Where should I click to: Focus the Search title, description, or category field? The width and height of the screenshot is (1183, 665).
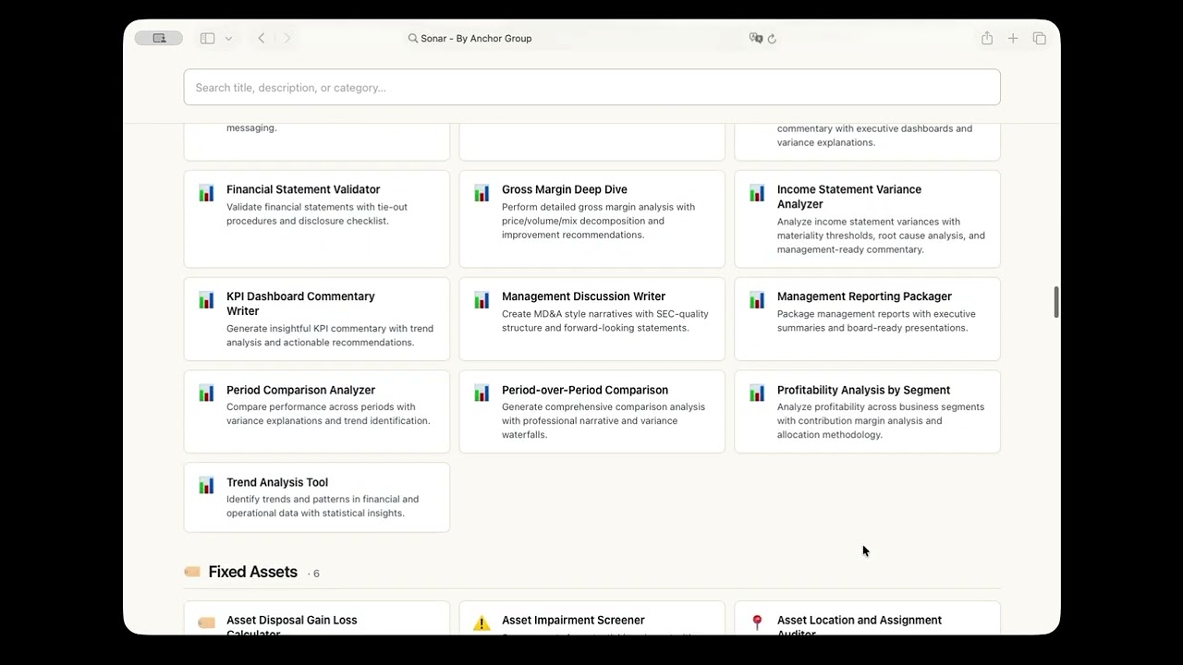[591, 87]
